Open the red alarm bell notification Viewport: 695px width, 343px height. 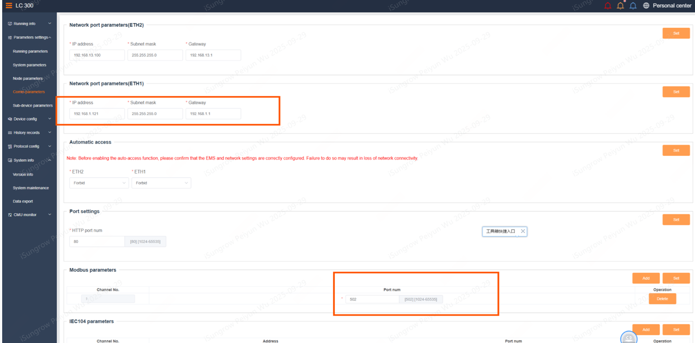(608, 5)
